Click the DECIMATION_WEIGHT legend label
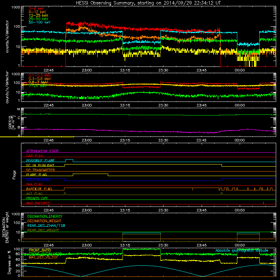 point(44,221)
